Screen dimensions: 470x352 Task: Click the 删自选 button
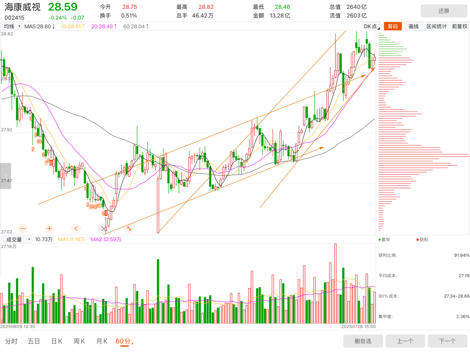pos(363,341)
